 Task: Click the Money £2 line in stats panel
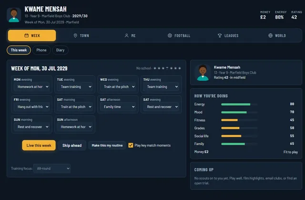[201, 152]
